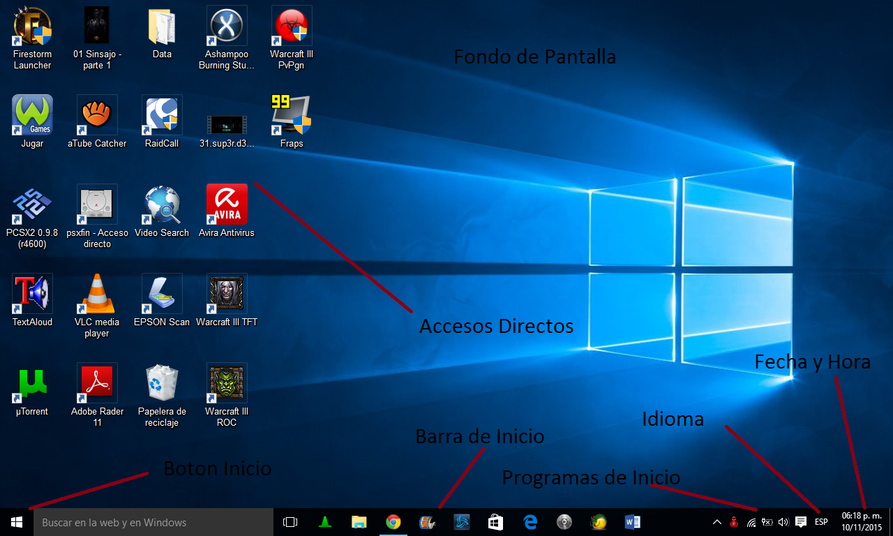893x536 pixels.
Task: Switch the ESP keyboard language
Action: tap(821, 521)
